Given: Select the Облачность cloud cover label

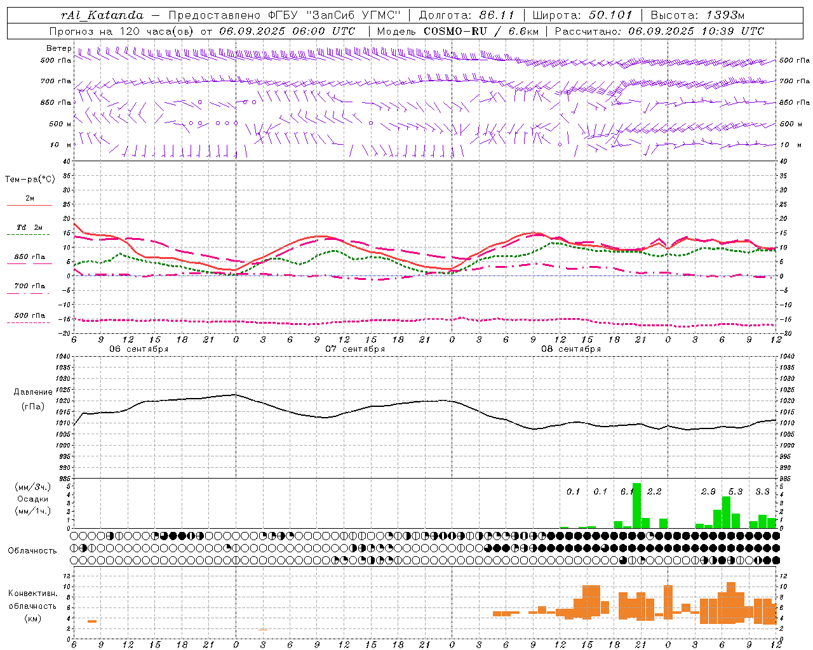Looking at the screenshot, I should [32, 551].
